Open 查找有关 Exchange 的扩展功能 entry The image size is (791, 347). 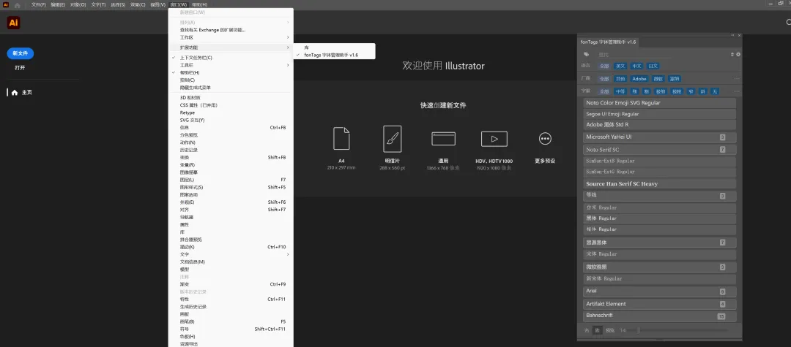[231, 30]
